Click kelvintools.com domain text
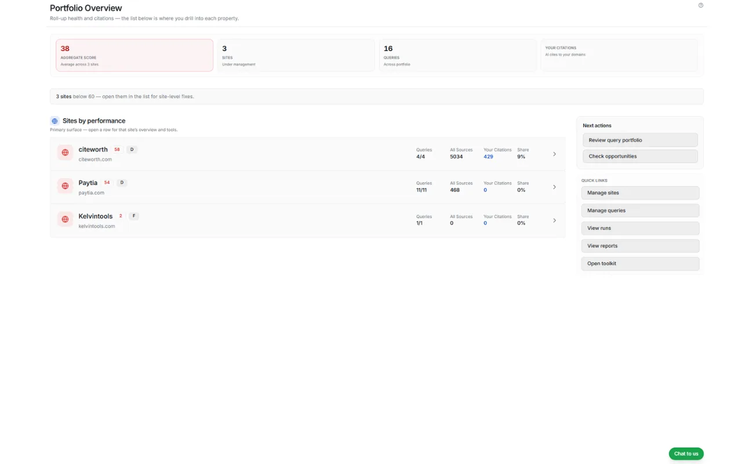The width and height of the screenshot is (742, 464). tap(97, 226)
